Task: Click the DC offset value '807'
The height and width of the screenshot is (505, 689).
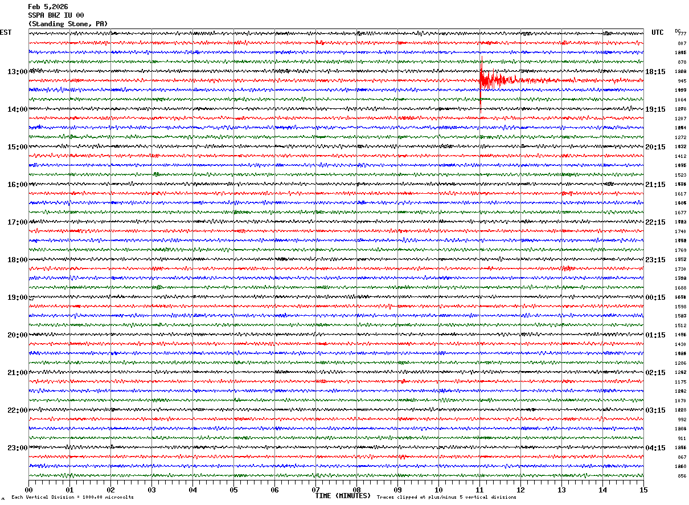Action: [x=682, y=43]
